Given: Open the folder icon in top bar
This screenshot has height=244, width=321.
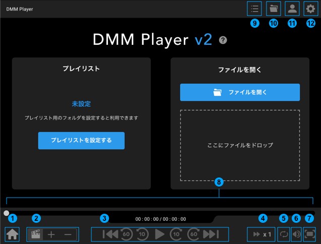Looking at the screenshot, I should [273, 9].
